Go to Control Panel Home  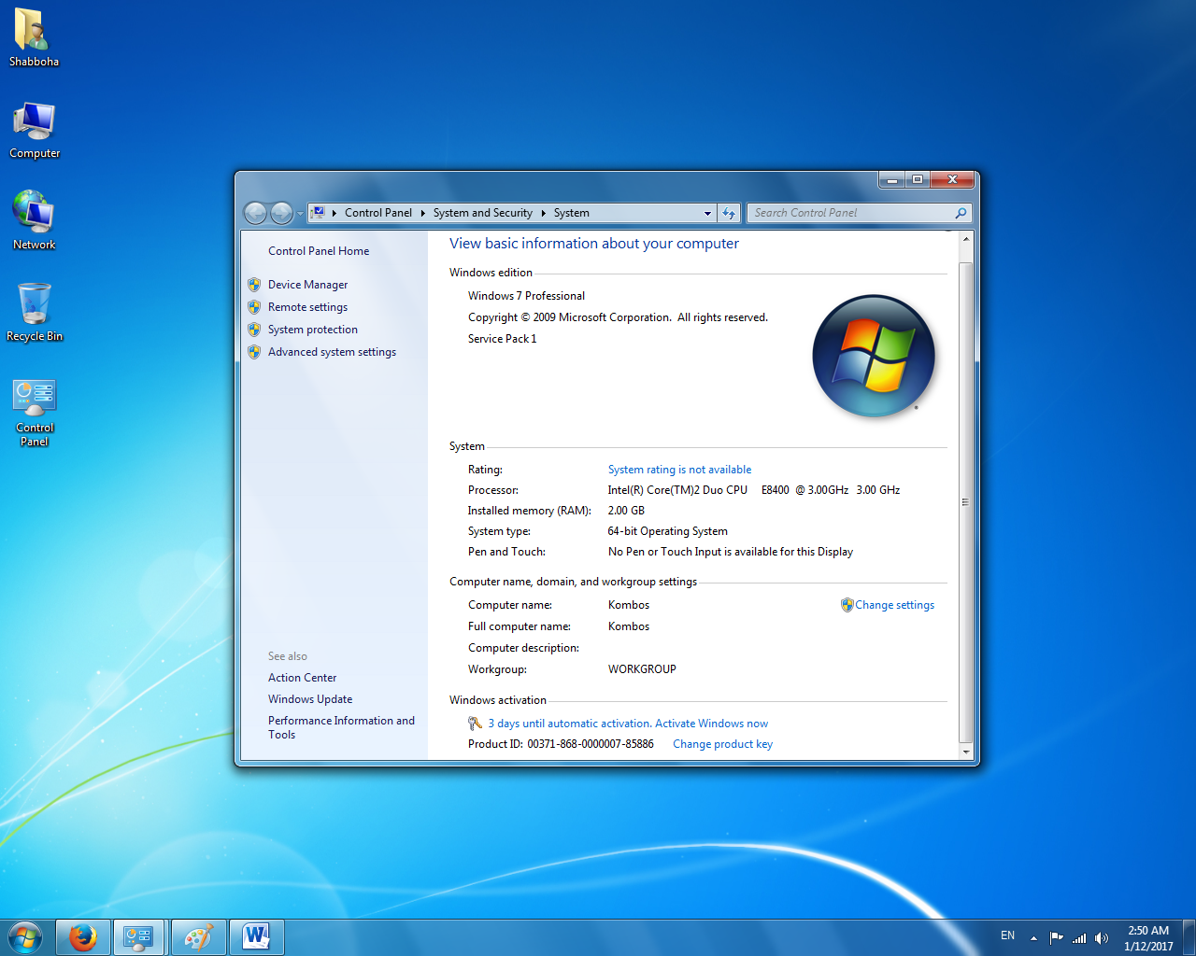click(x=319, y=251)
